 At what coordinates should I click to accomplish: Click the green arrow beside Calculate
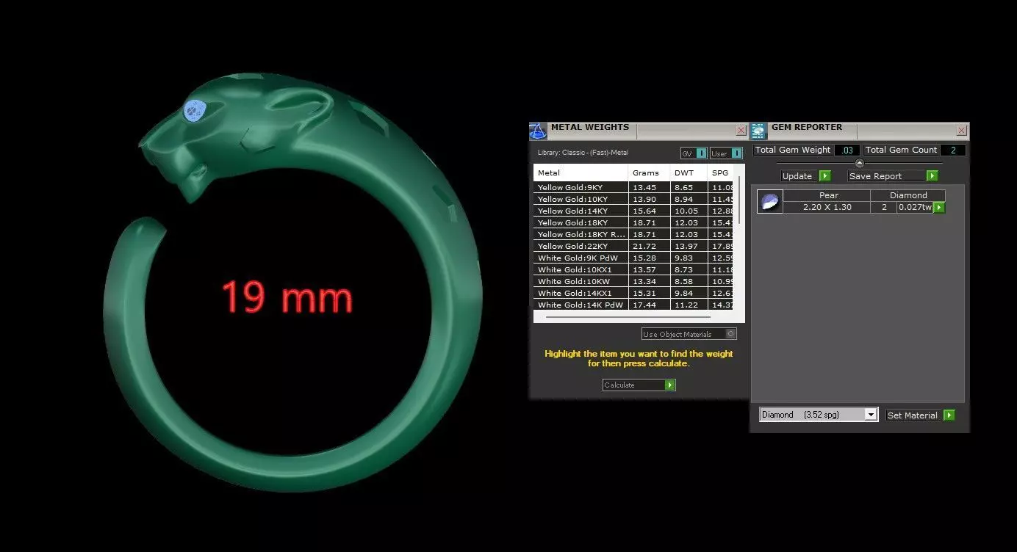point(669,385)
